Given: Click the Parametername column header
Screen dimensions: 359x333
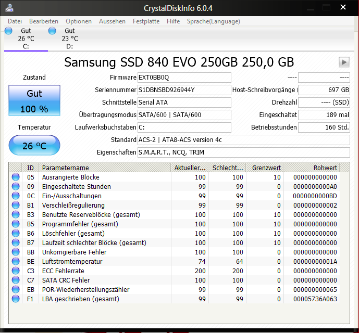Looking at the screenshot, I should click(x=105, y=168).
